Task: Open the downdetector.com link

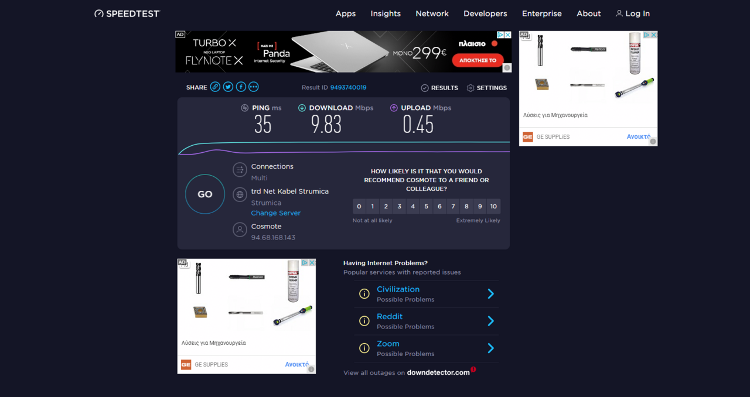Action: [x=438, y=372]
